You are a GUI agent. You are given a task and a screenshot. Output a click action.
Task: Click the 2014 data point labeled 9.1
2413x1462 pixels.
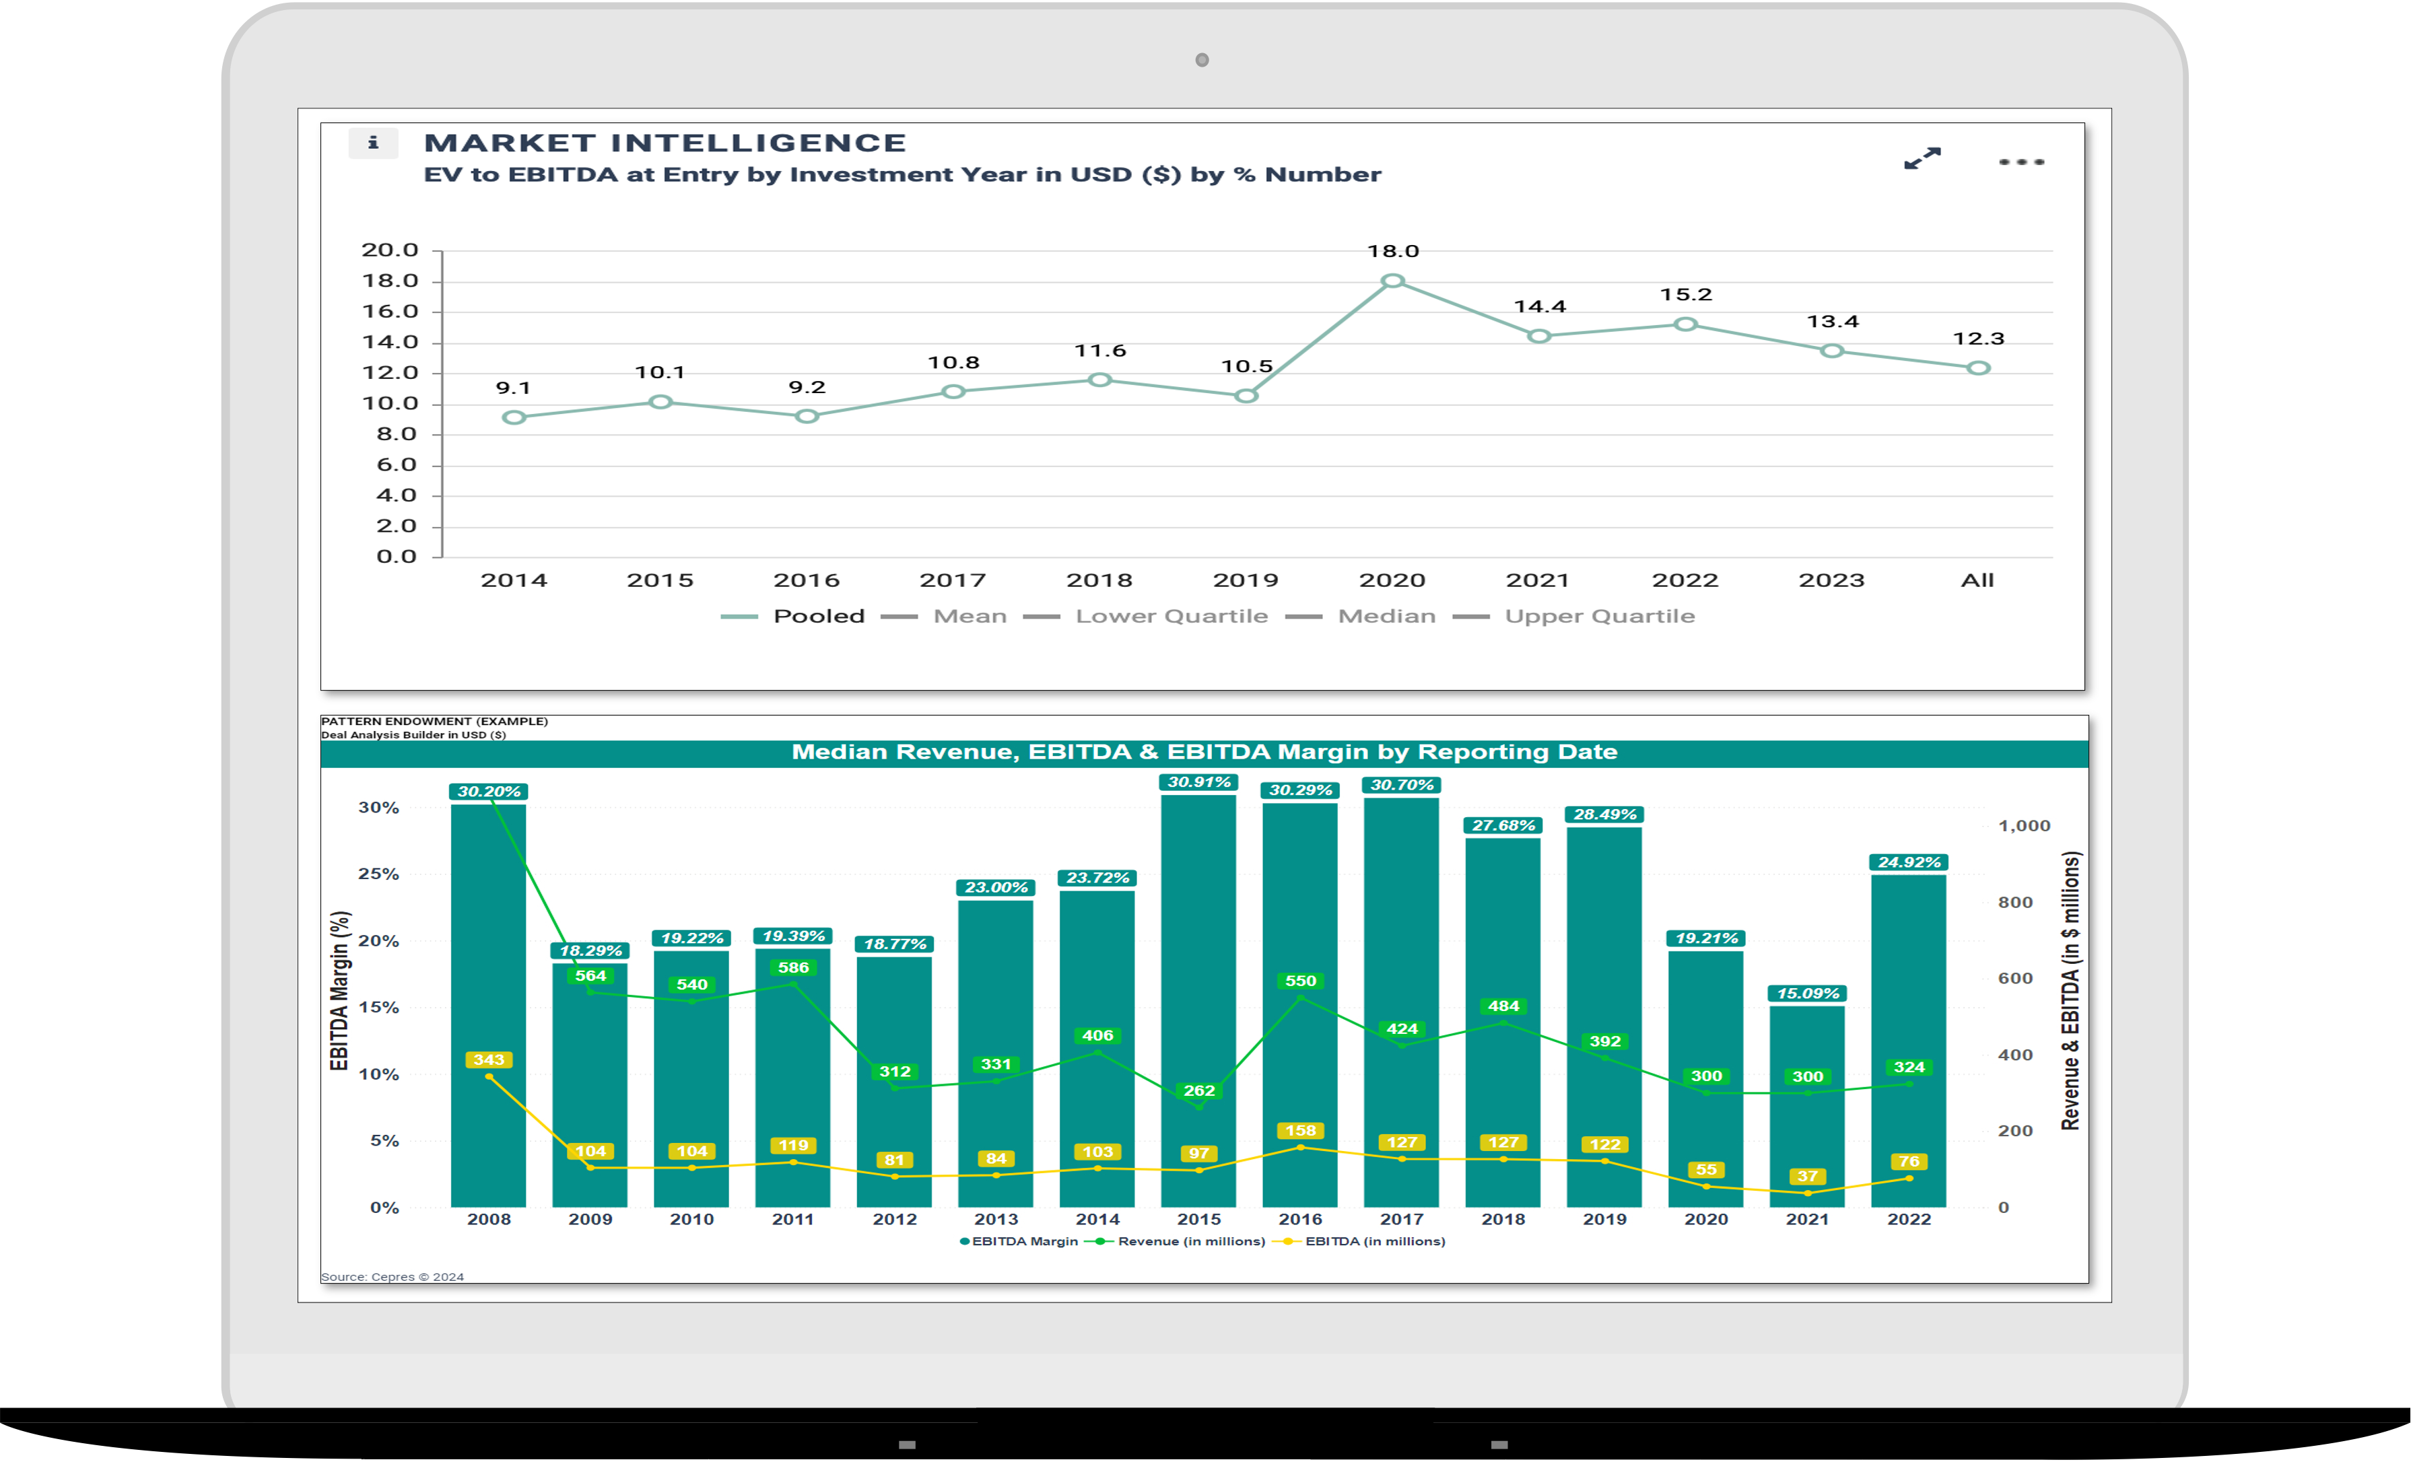coord(514,417)
